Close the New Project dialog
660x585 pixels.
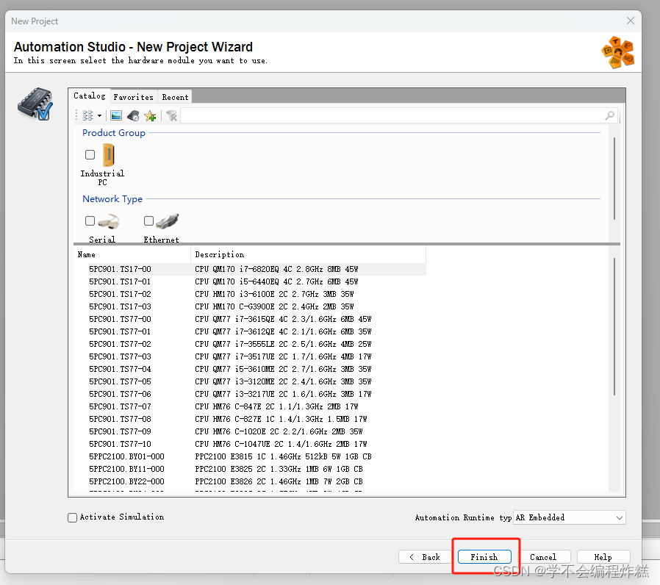click(x=630, y=21)
